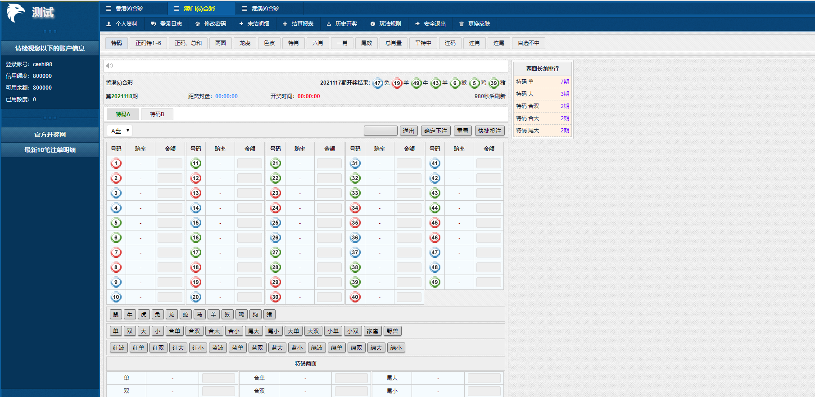
Task: Open 修改密码 change password
Action: point(211,24)
